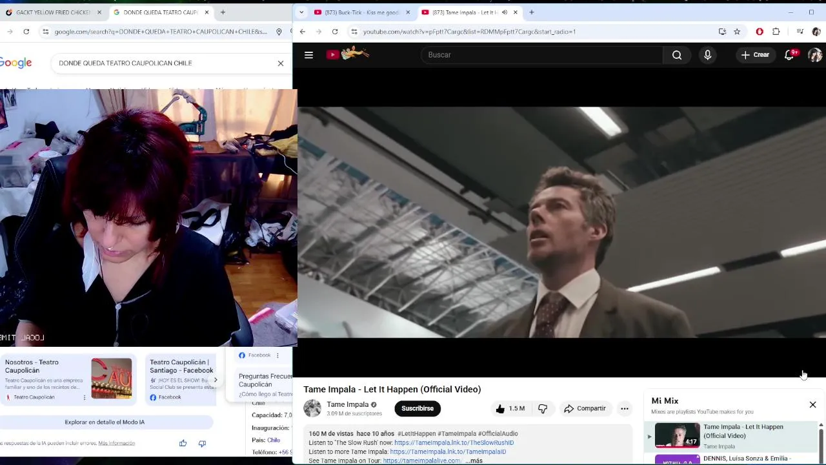Image resolution: width=826 pixels, height=465 pixels.
Task: Thumbs down the Google AI answer
Action: point(202,443)
